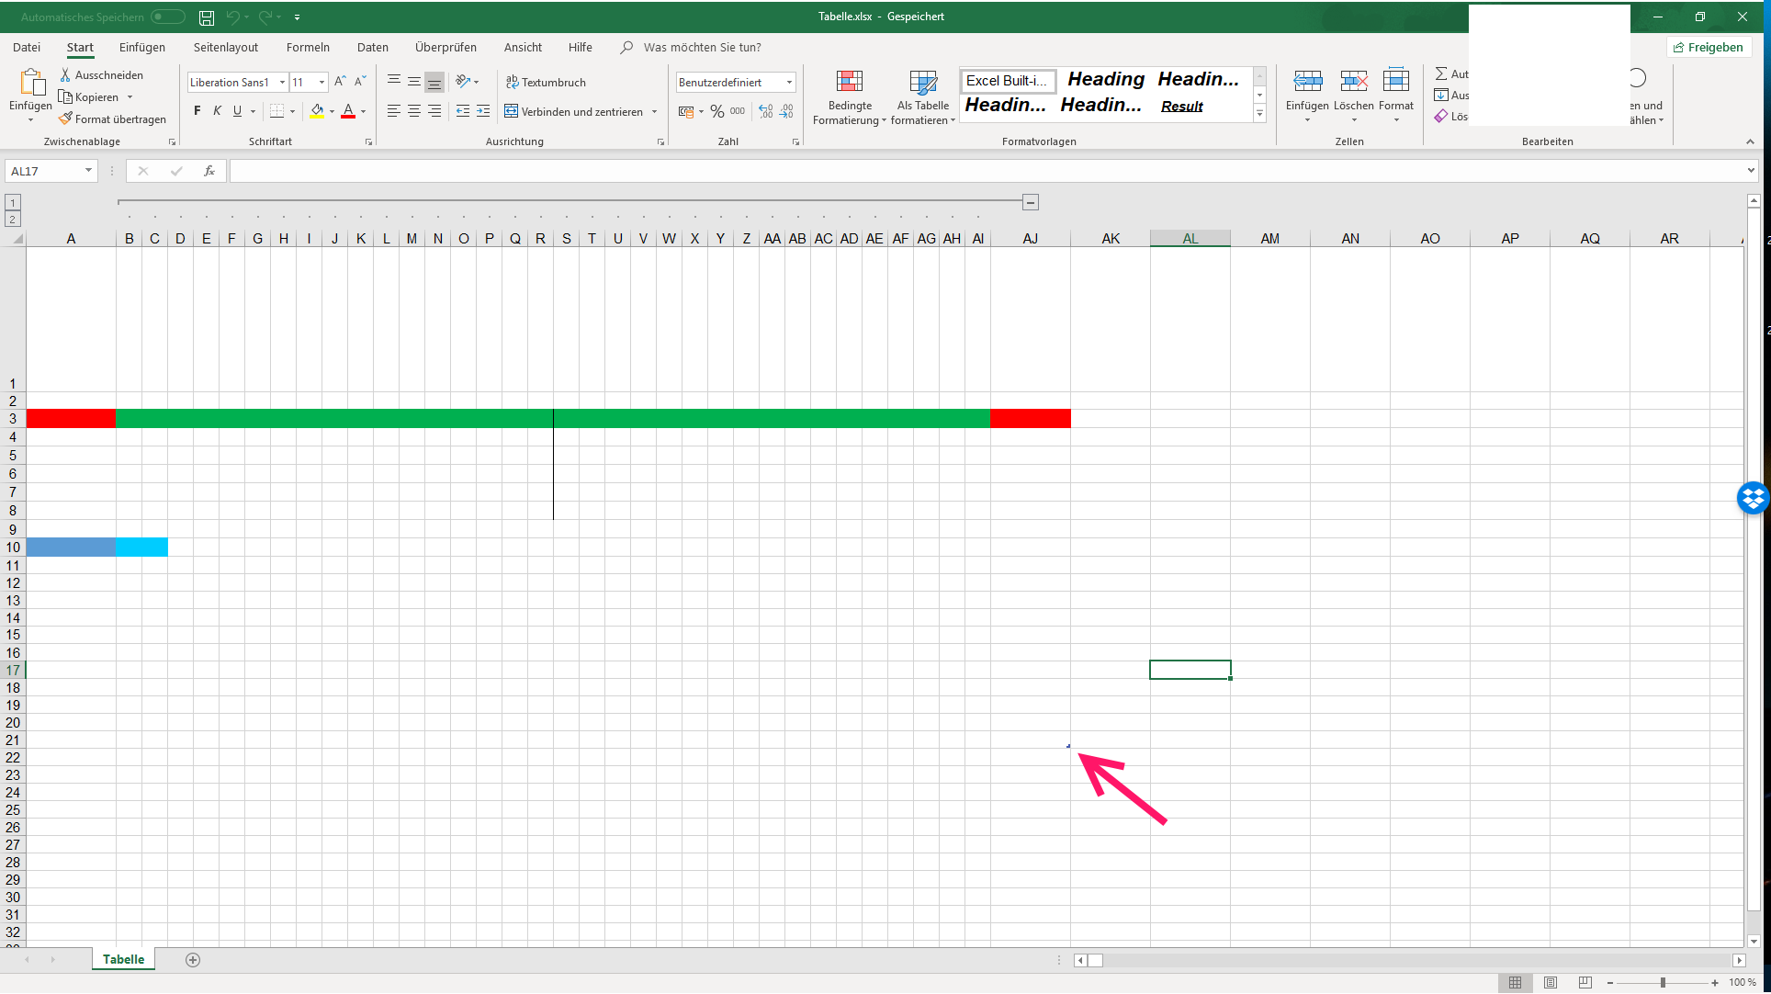Image resolution: width=1771 pixels, height=994 pixels.
Task: Toggle bold formatting F button
Action: coord(197,111)
